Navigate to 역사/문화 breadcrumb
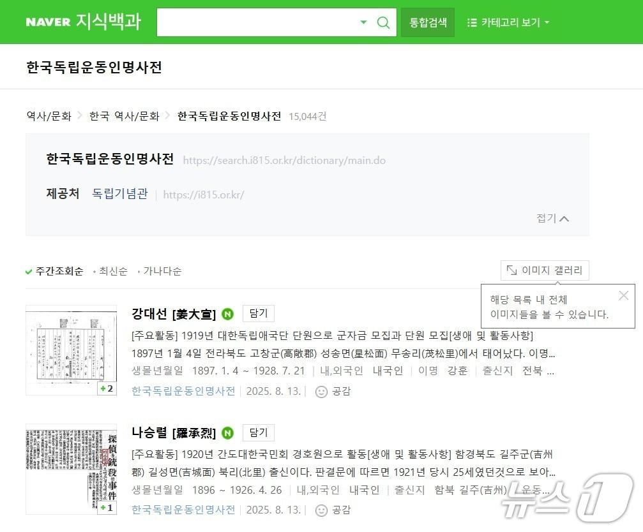643x532 pixels. click(48, 117)
